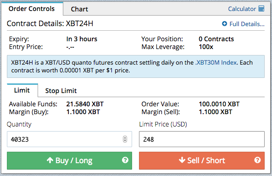The width and height of the screenshot is (272, 176).
Task: Click the help icon on Sell / Short
Action: [x=257, y=160]
